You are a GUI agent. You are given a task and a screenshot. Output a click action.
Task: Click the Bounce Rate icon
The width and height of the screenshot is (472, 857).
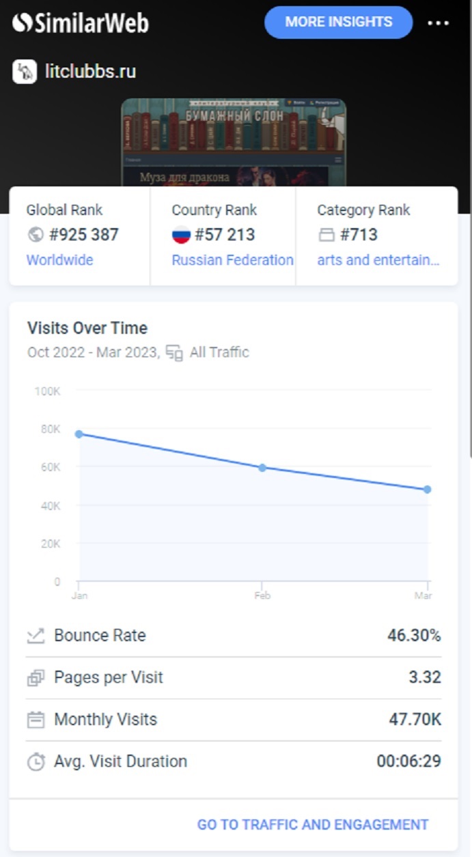pos(36,636)
